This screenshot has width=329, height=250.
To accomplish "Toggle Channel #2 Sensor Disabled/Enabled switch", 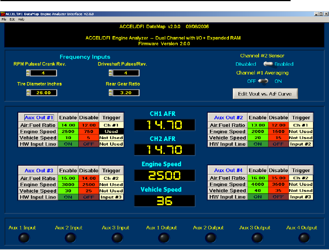I will [x=268, y=64].
